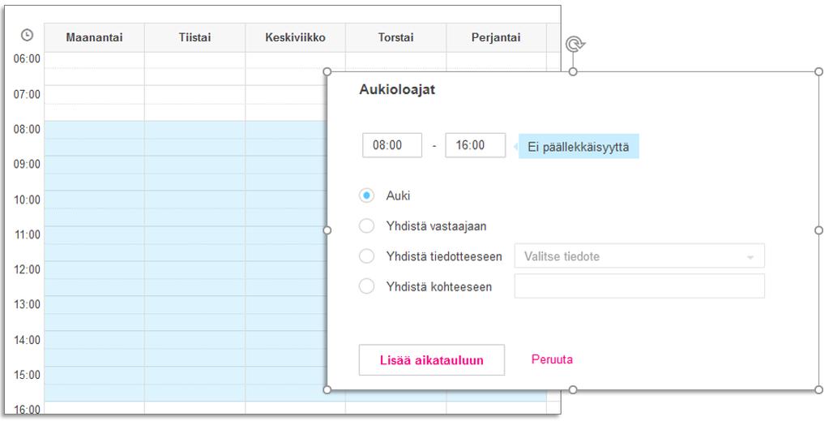This screenshot has height=421, width=829.
Task: Click the Maanantai 06:00 calendar cell
Action: (94, 68)
